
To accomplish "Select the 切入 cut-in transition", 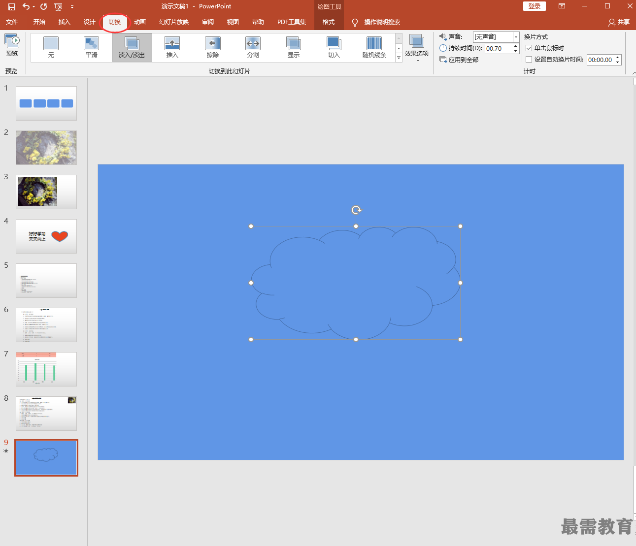I will click(x=334, y=47).
